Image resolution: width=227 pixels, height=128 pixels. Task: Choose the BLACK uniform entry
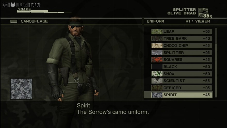[181, 67]
